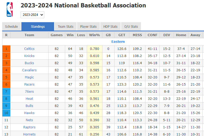
Task: Select the Cavaliers link
Action: [x=29, y=70]
